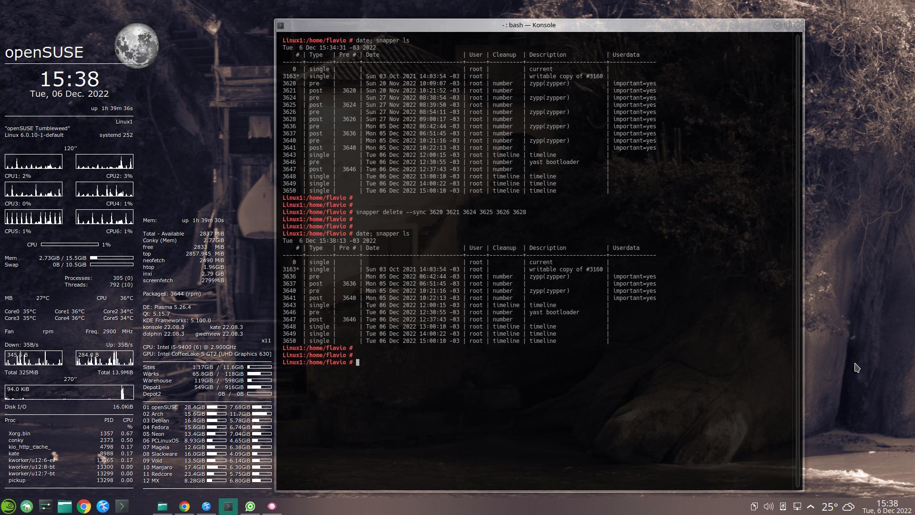
Task: Click the 15:38 clock in the Conky widget
Action: [70, 79]
